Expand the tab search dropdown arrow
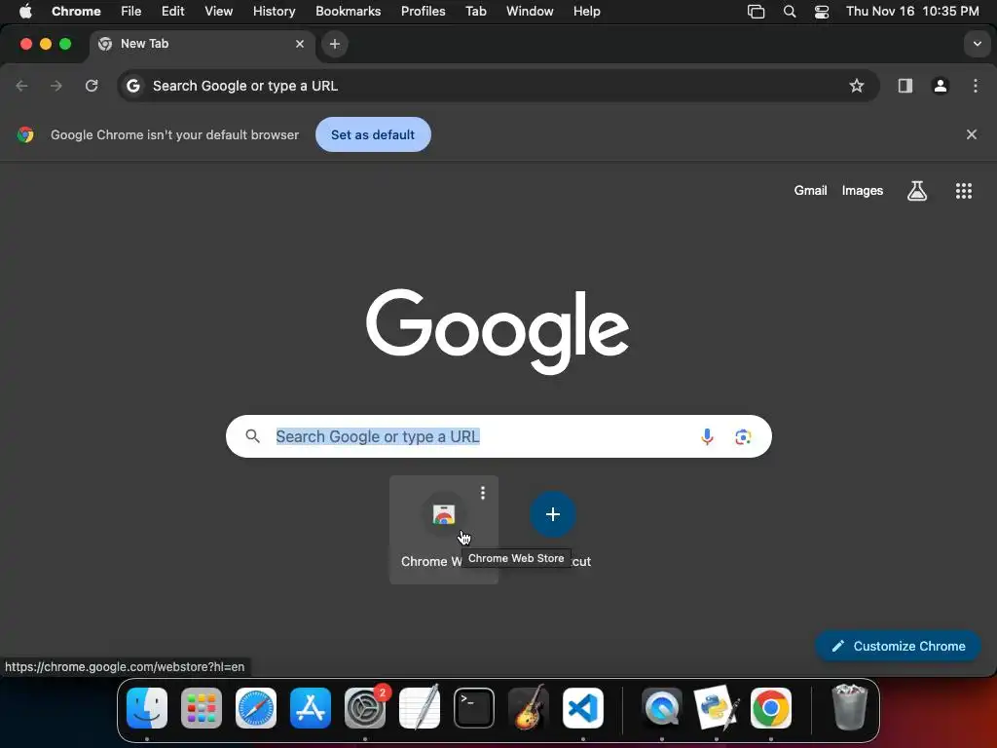 (x=977, y=44)
